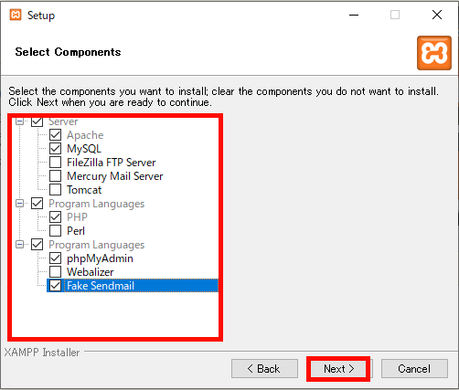This screenshot has height=390, width=459.
Task: Uncheck the phpMyAdmin checkbox
Action: [55, 258]
